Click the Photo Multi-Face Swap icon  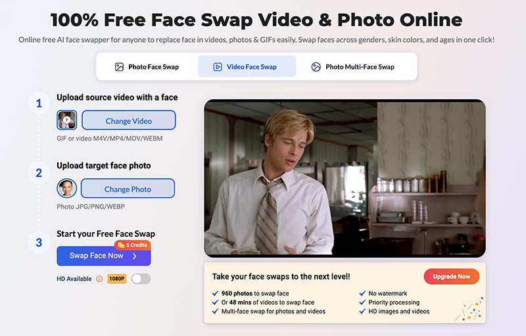coord(316,66)
